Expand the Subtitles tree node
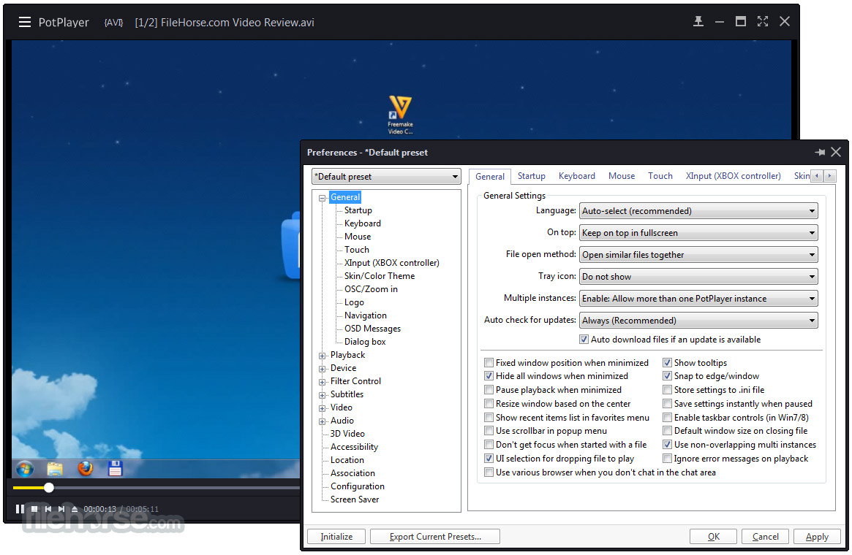Screen dimensions: 852x555 click(322, 396)
